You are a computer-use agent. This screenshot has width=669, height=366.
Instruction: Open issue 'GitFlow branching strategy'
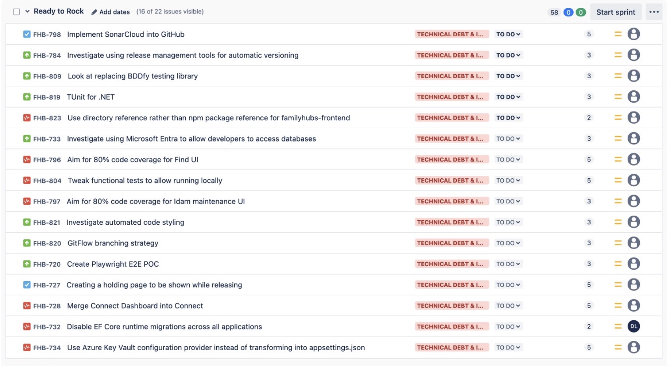[113, 243]
